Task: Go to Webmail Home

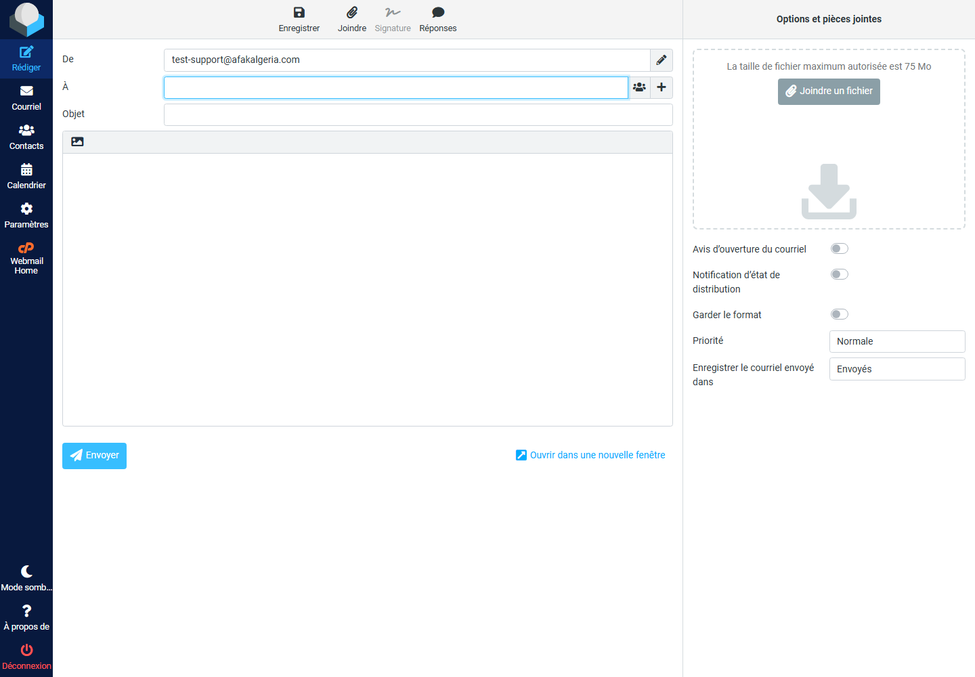Action: pyautogui.click(x=26, y=259)
